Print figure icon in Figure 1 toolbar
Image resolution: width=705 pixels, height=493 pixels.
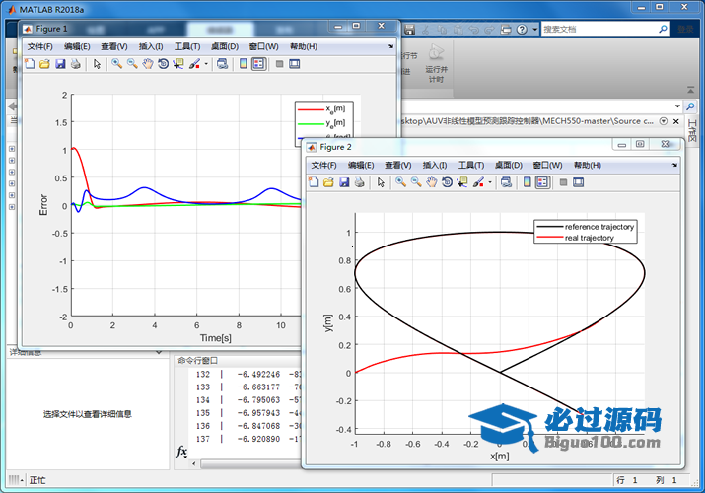click(76, 64)
